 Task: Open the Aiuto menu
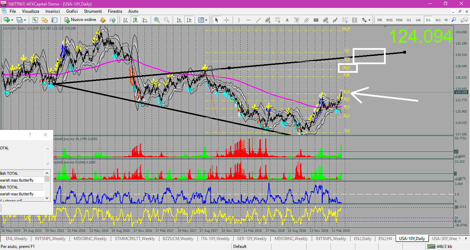click(x=133, y=11)
